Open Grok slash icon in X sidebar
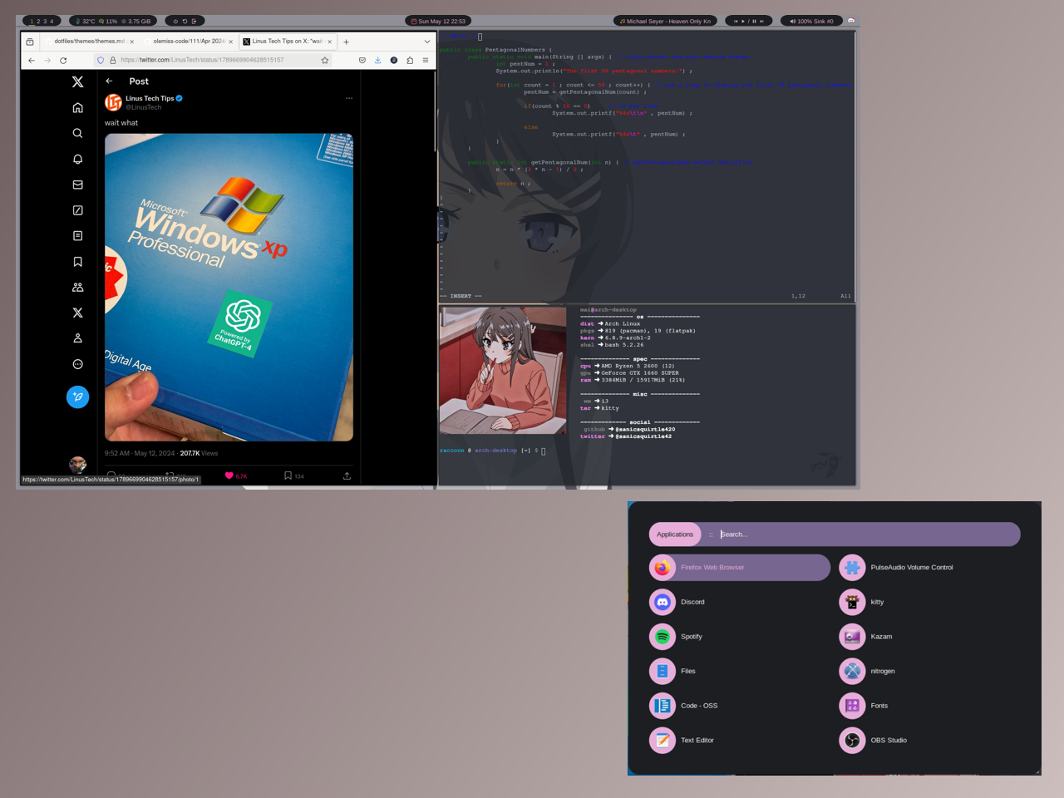Screen dimensions: 1064x798 77,210
